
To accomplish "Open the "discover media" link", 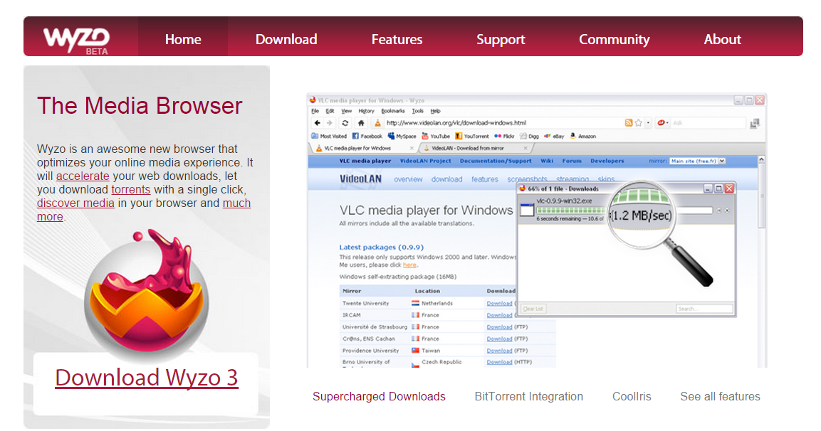I will (x=75, y=203).
